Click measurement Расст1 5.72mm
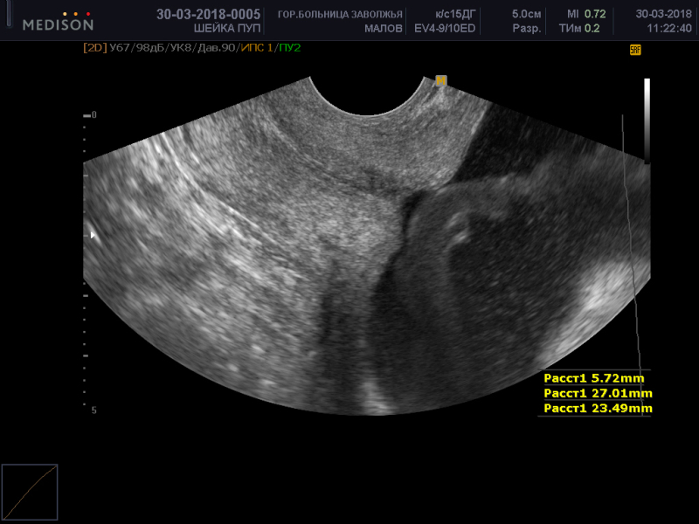699x524 pixels. [594, 378]
